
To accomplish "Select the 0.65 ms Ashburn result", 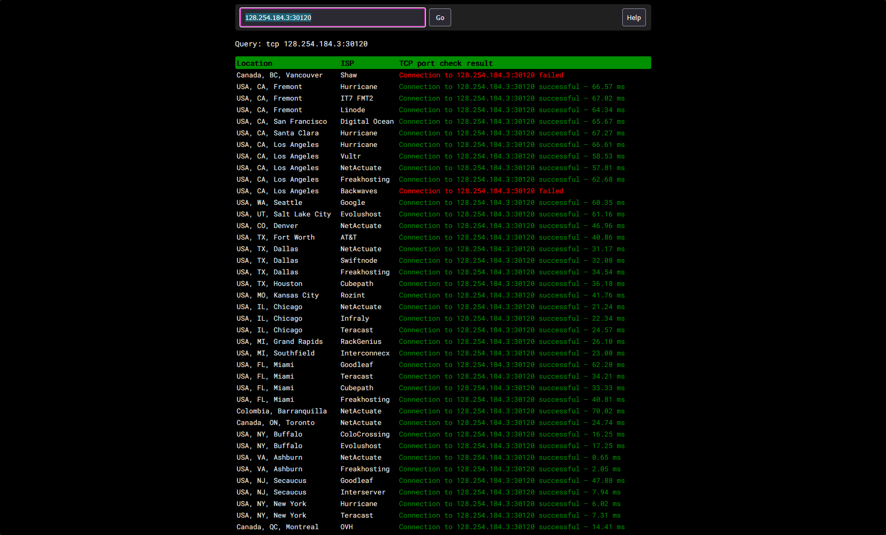I will click(510, 458).
